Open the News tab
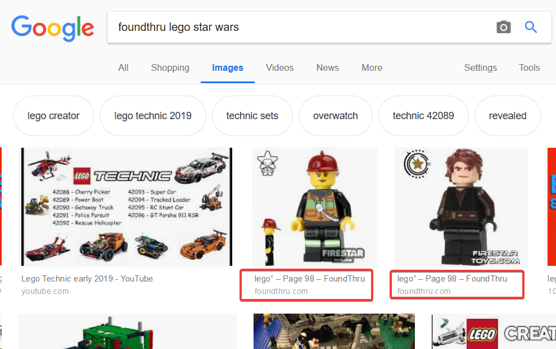 tap(328, 67)
